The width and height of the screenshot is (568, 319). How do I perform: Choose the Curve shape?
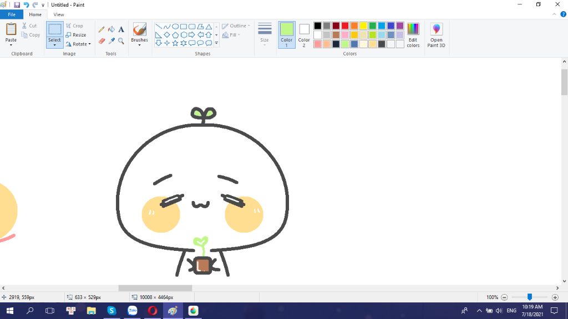[166, 27]
